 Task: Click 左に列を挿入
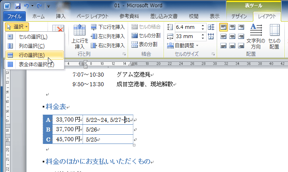point(108,36)
